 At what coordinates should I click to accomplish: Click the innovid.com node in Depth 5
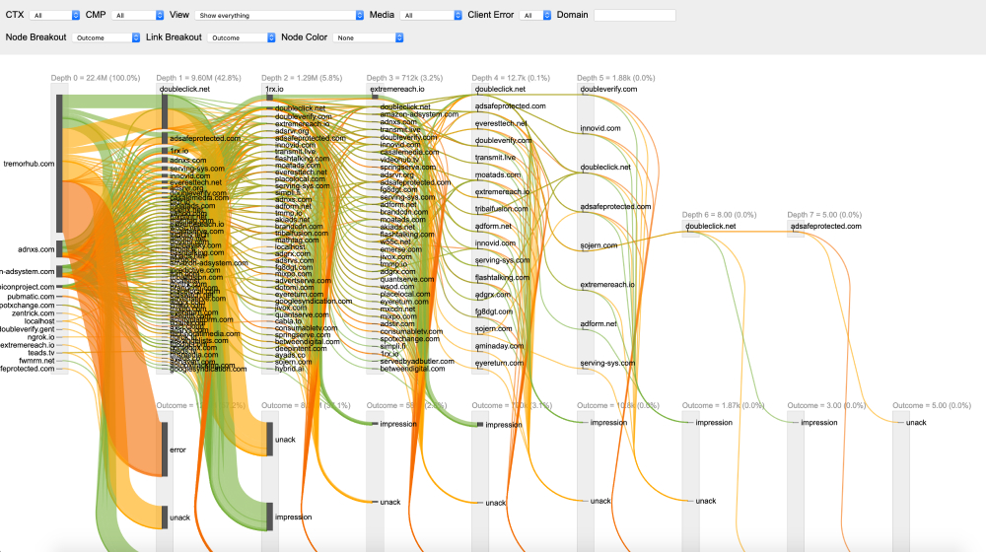[599, 128]
